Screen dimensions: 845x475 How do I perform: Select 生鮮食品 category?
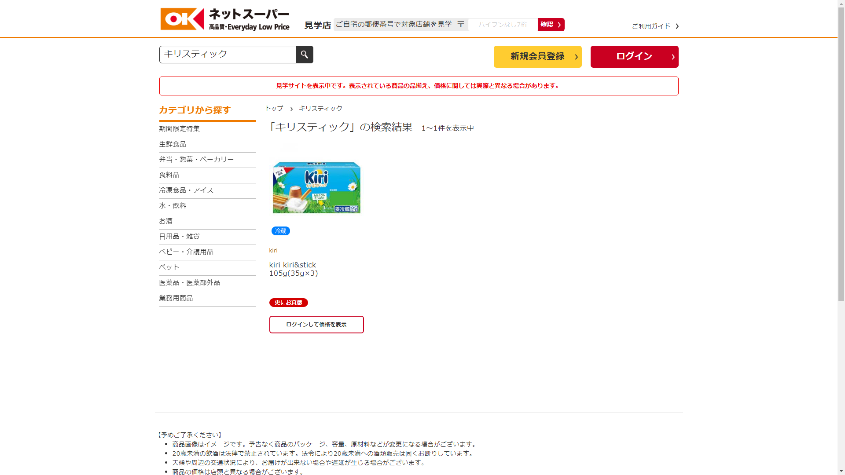pyautogui.click(x=173, y=144)
